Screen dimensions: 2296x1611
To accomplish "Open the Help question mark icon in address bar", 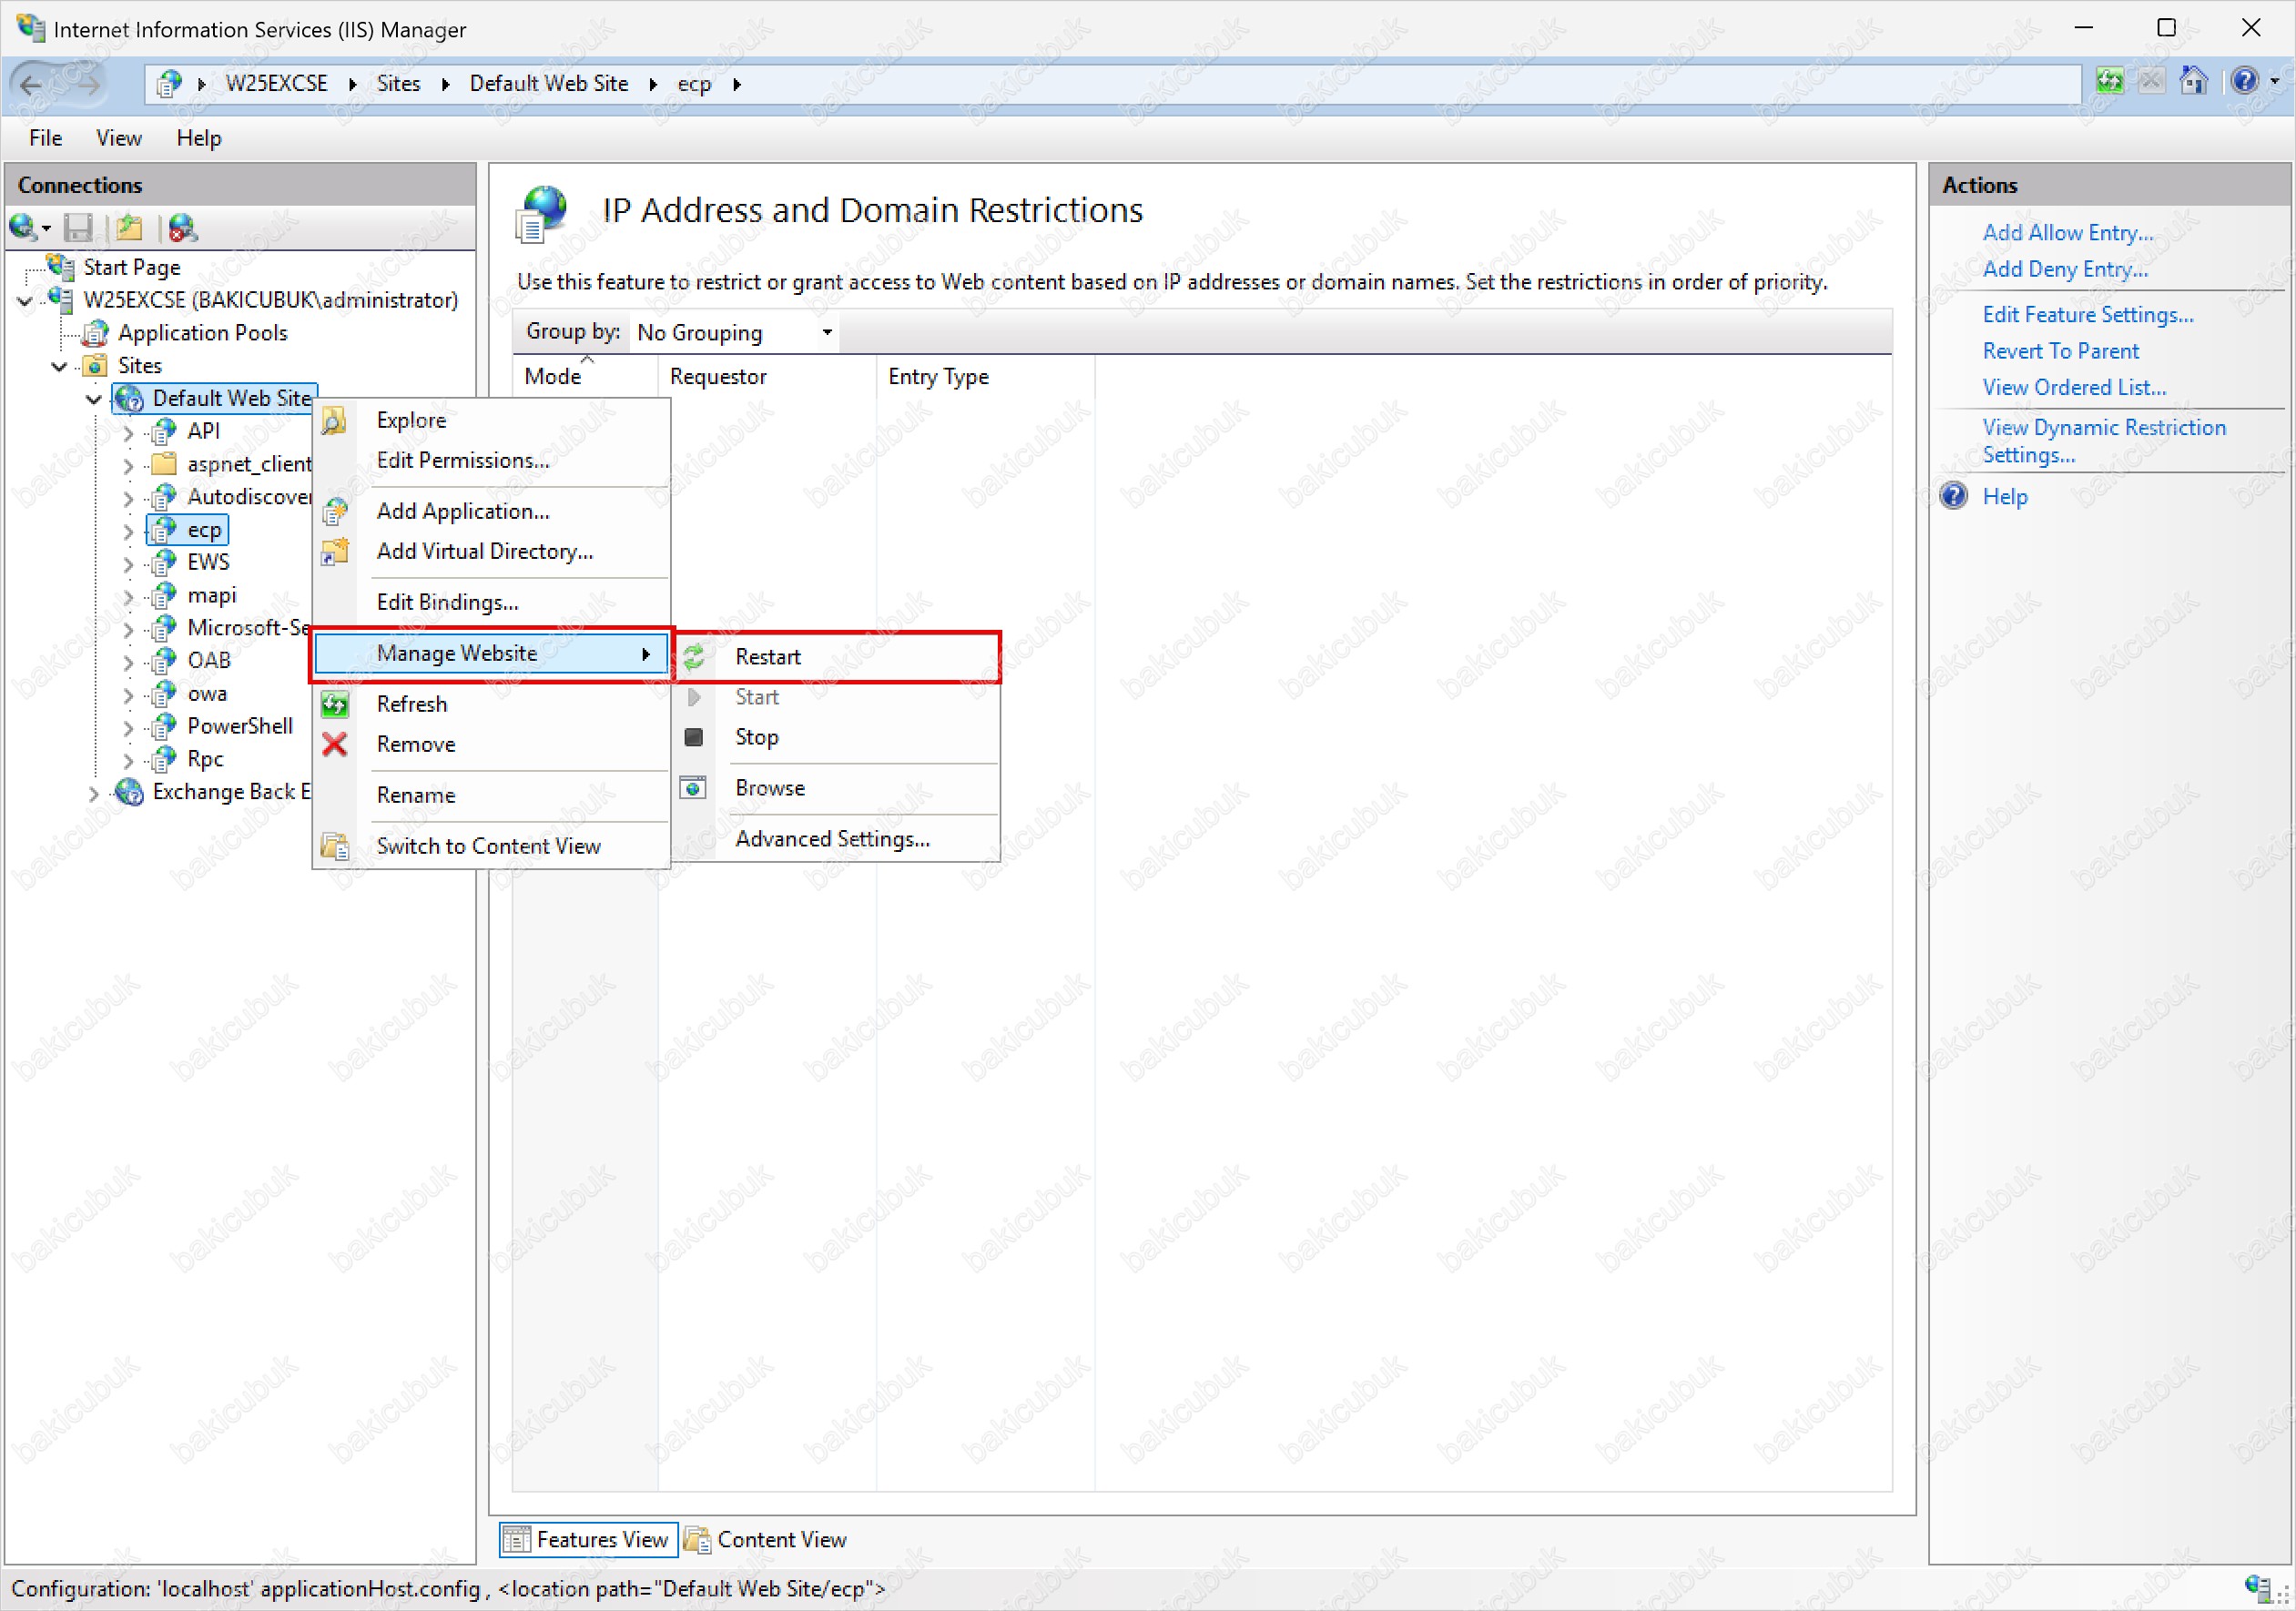I will coord(2244,82).
